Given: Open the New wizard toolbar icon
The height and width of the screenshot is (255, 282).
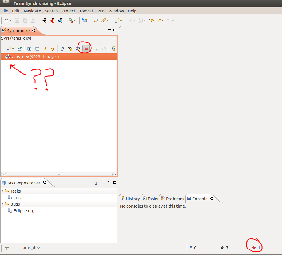Looking at the screenshot, I should [6, 21].
